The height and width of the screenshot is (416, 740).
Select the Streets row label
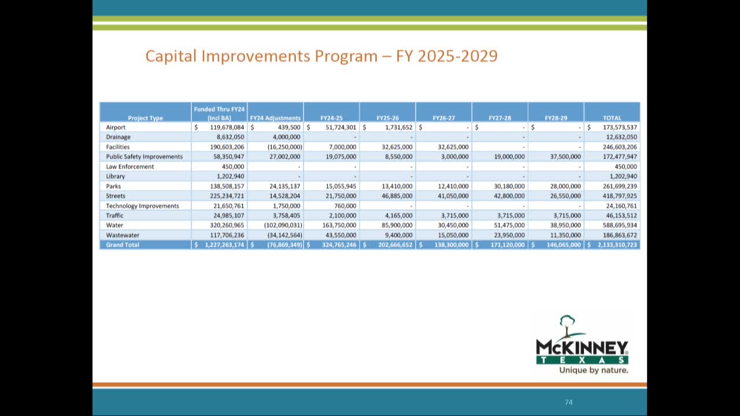pos(115,196)
